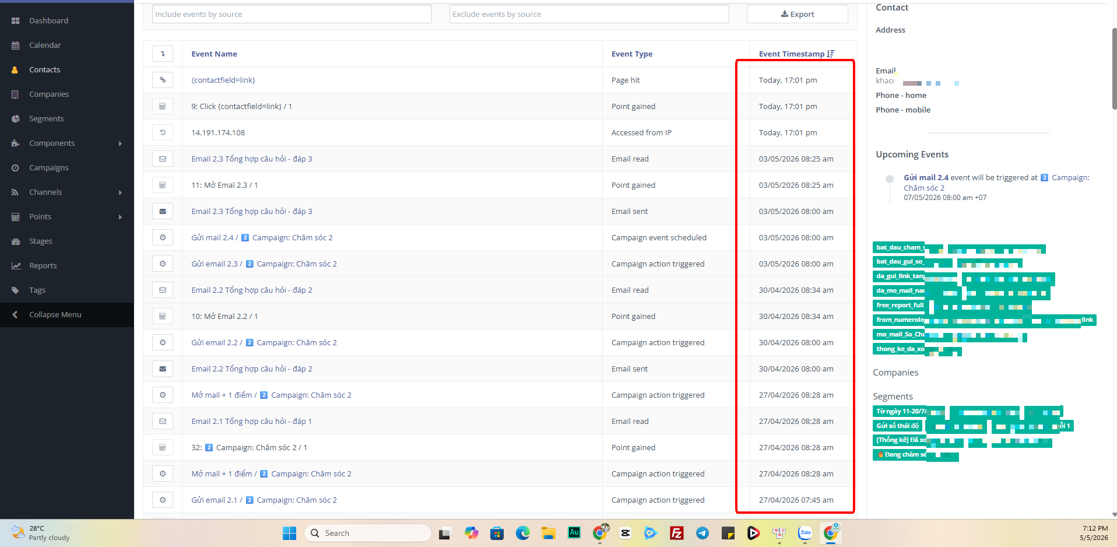Open File Explorer from the taskbar
This screenshot has width=1117, height=547.
[x=549, y=533]
